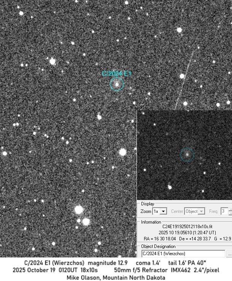Screen dimensions: 232x281
Task: Click the Freq. value field
Action: point(224,211)
